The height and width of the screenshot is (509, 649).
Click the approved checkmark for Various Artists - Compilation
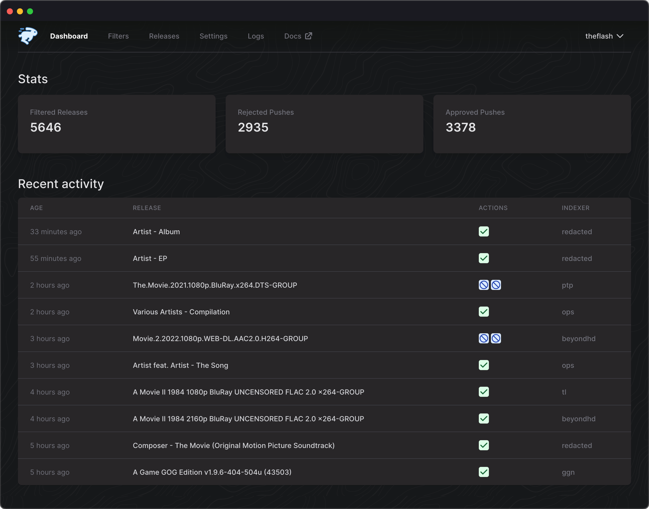click(484, 312)
